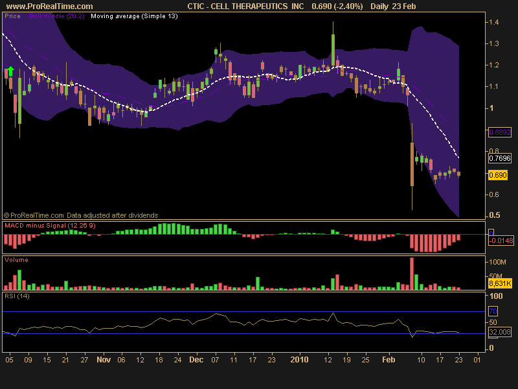The width and height of the screenshot is (518, 389).
Task: Click the tall green spike candle near Jan 12
Action: click(333, 50)
